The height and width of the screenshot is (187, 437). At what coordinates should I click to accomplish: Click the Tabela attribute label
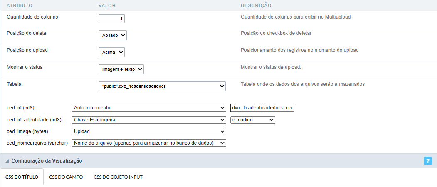14,84
